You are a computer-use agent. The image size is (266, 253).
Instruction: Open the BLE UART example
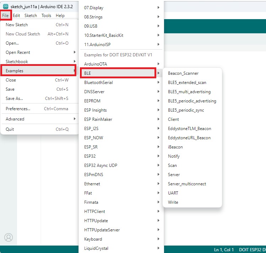pos(173,193)
